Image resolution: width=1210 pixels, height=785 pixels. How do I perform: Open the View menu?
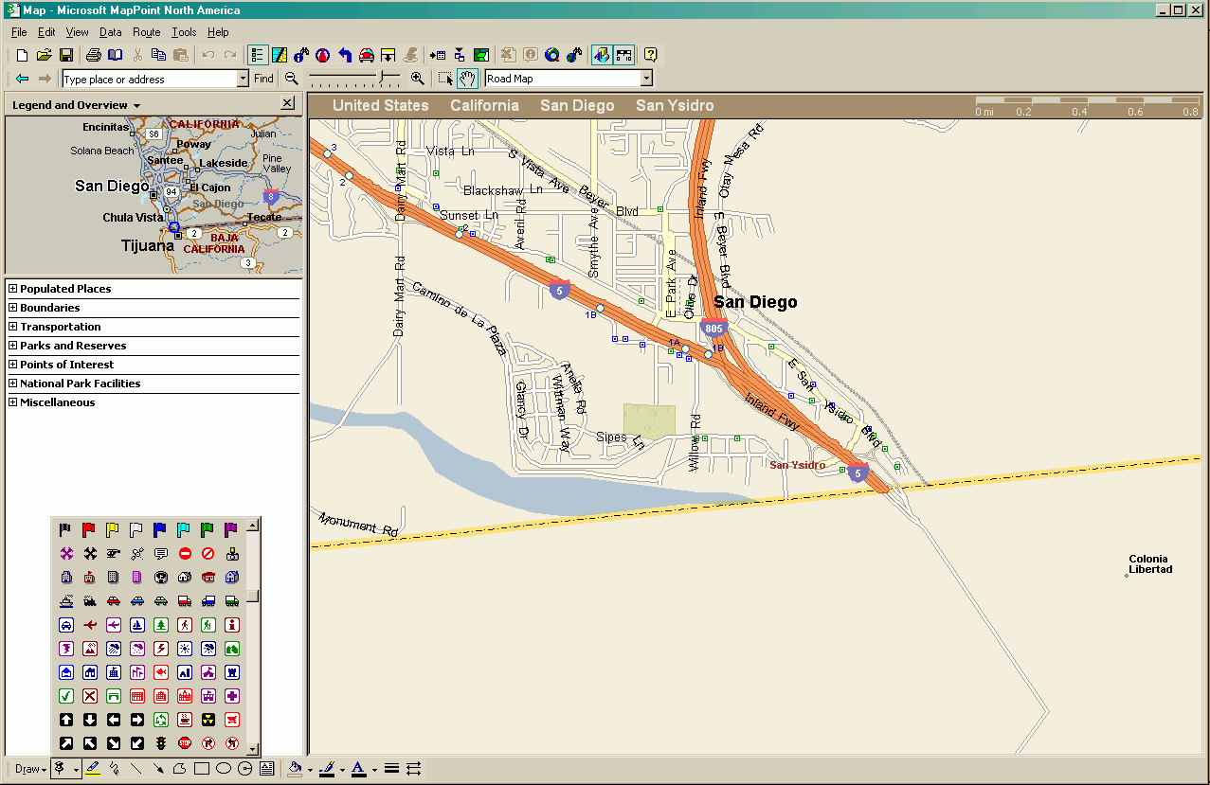77,32
